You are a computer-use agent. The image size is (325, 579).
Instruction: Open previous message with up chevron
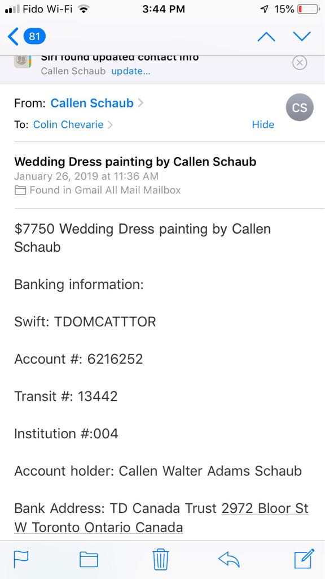[x=266, y=36]
